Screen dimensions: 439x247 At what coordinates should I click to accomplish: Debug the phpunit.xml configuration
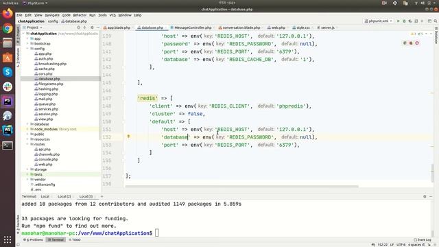pos(404,21)
